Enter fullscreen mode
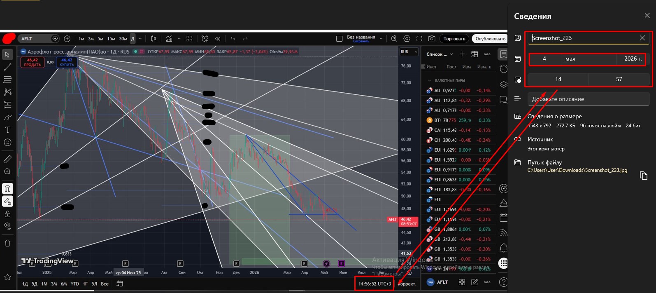This screenshot has height=293, width=656. (419, 39)
